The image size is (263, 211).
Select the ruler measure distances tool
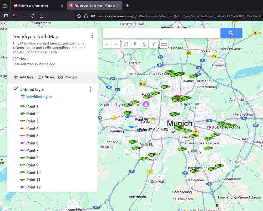coord(164,44)
